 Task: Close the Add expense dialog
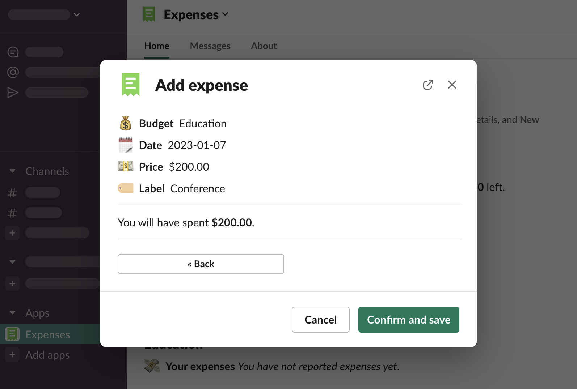point(452,85)
